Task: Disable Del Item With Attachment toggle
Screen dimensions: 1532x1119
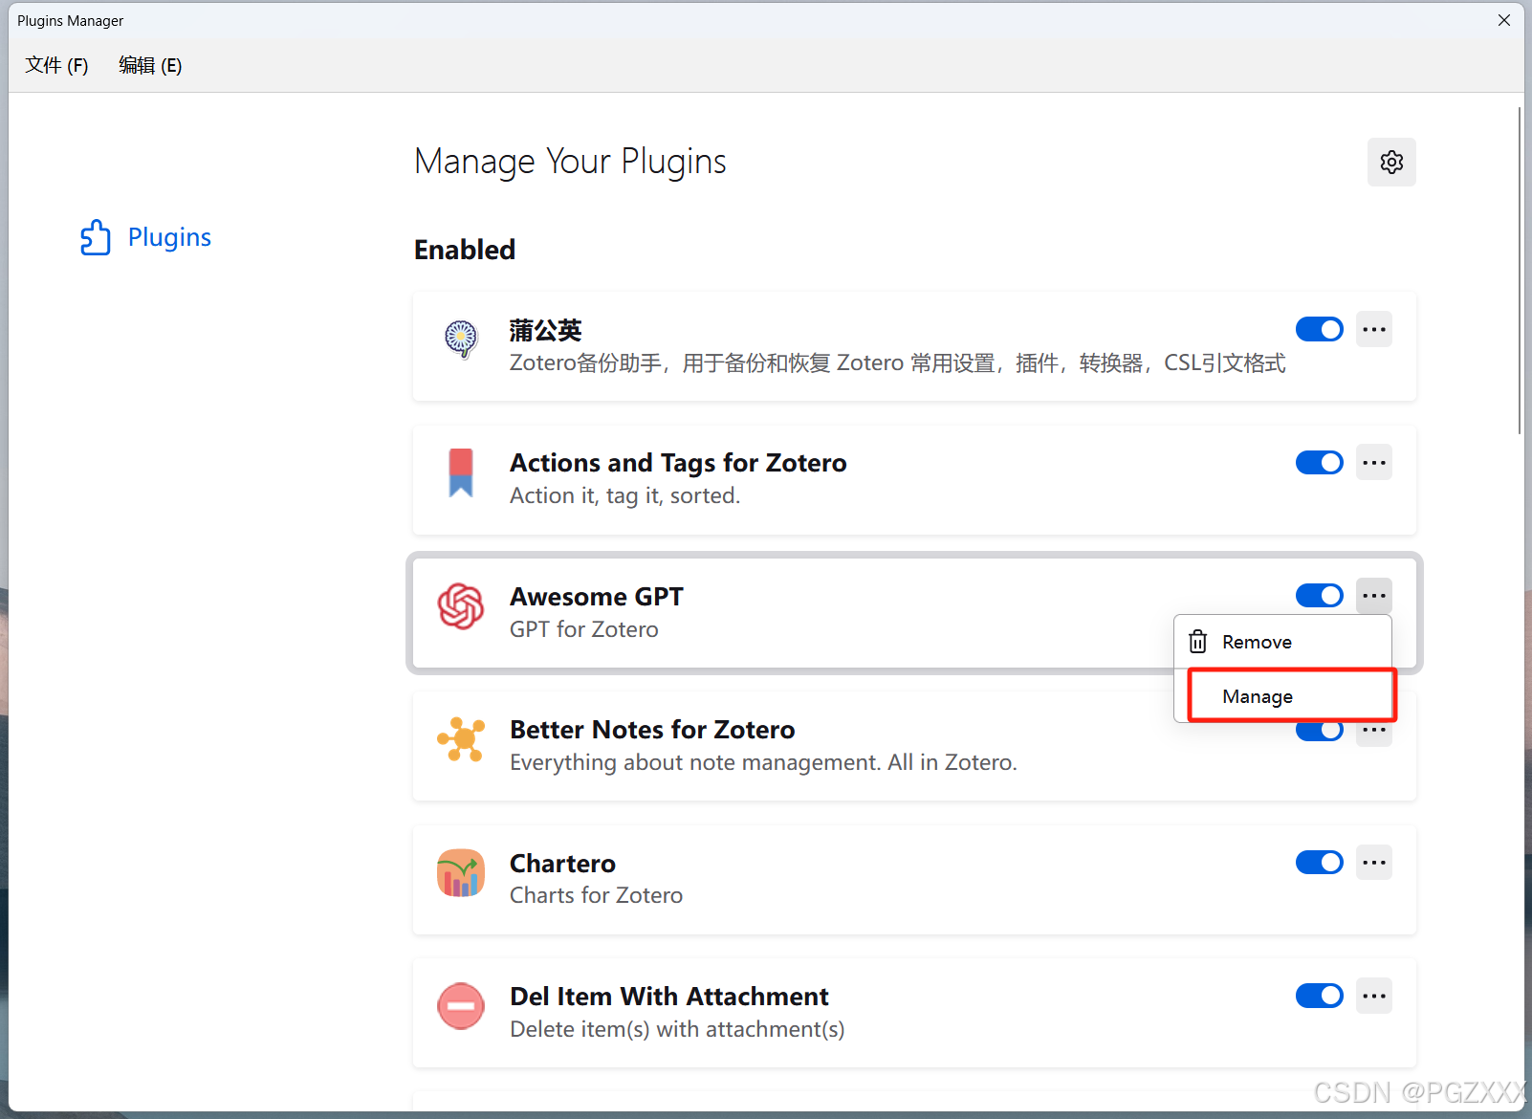Action: click(x=1320, y=996)
